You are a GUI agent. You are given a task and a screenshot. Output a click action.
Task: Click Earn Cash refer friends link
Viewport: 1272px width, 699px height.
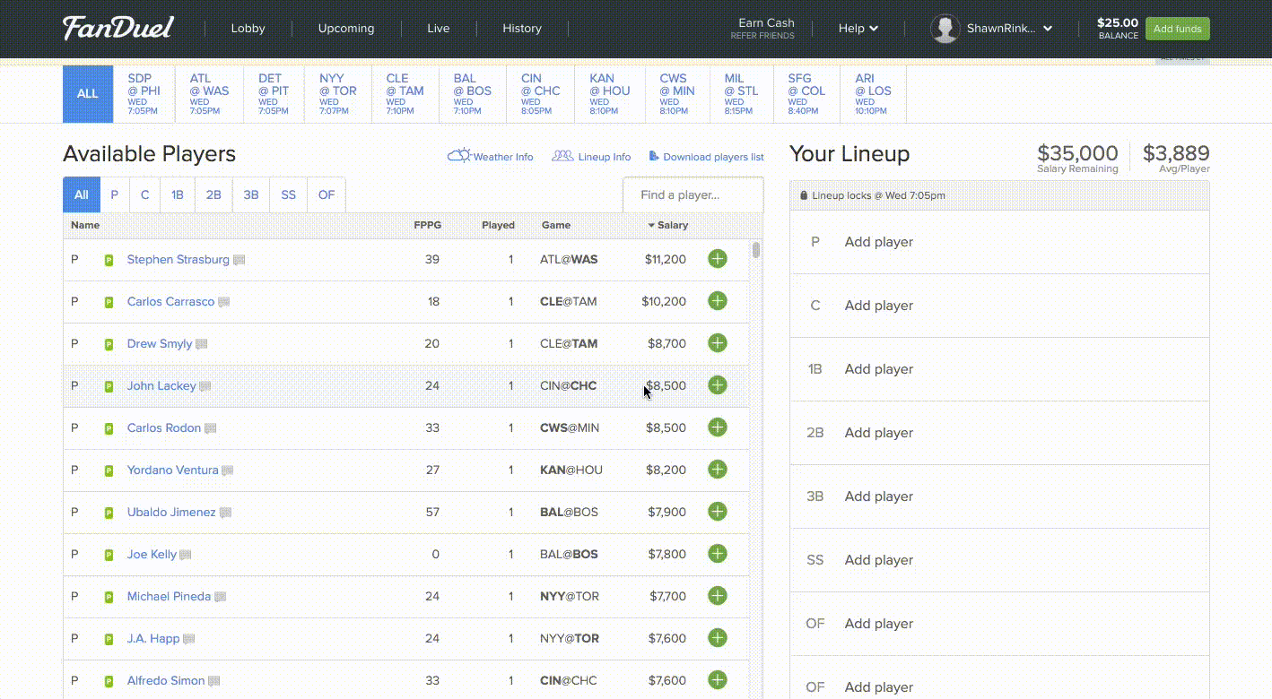763,29
